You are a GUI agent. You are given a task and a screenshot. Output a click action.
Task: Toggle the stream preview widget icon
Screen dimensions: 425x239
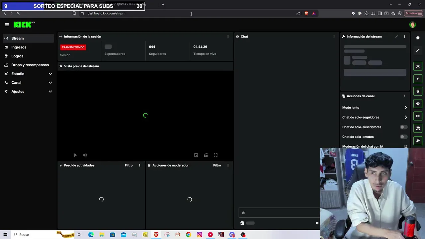pos(418,66)
